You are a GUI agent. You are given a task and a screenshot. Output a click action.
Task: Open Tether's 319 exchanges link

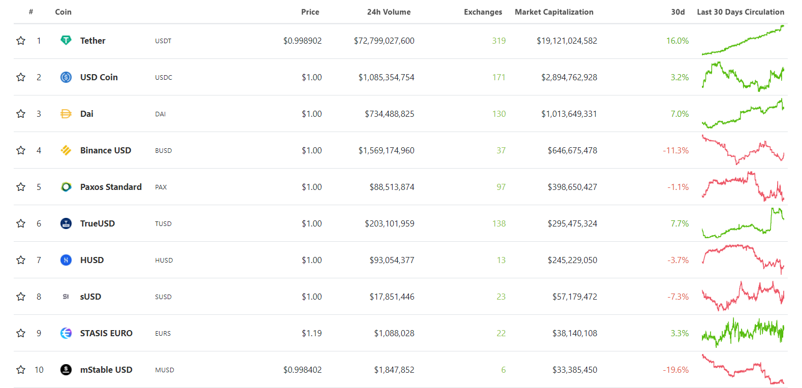[x=498, y=41]
